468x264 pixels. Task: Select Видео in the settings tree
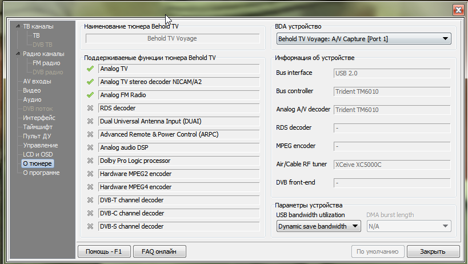pyautogui.click(x=31, y=90)
